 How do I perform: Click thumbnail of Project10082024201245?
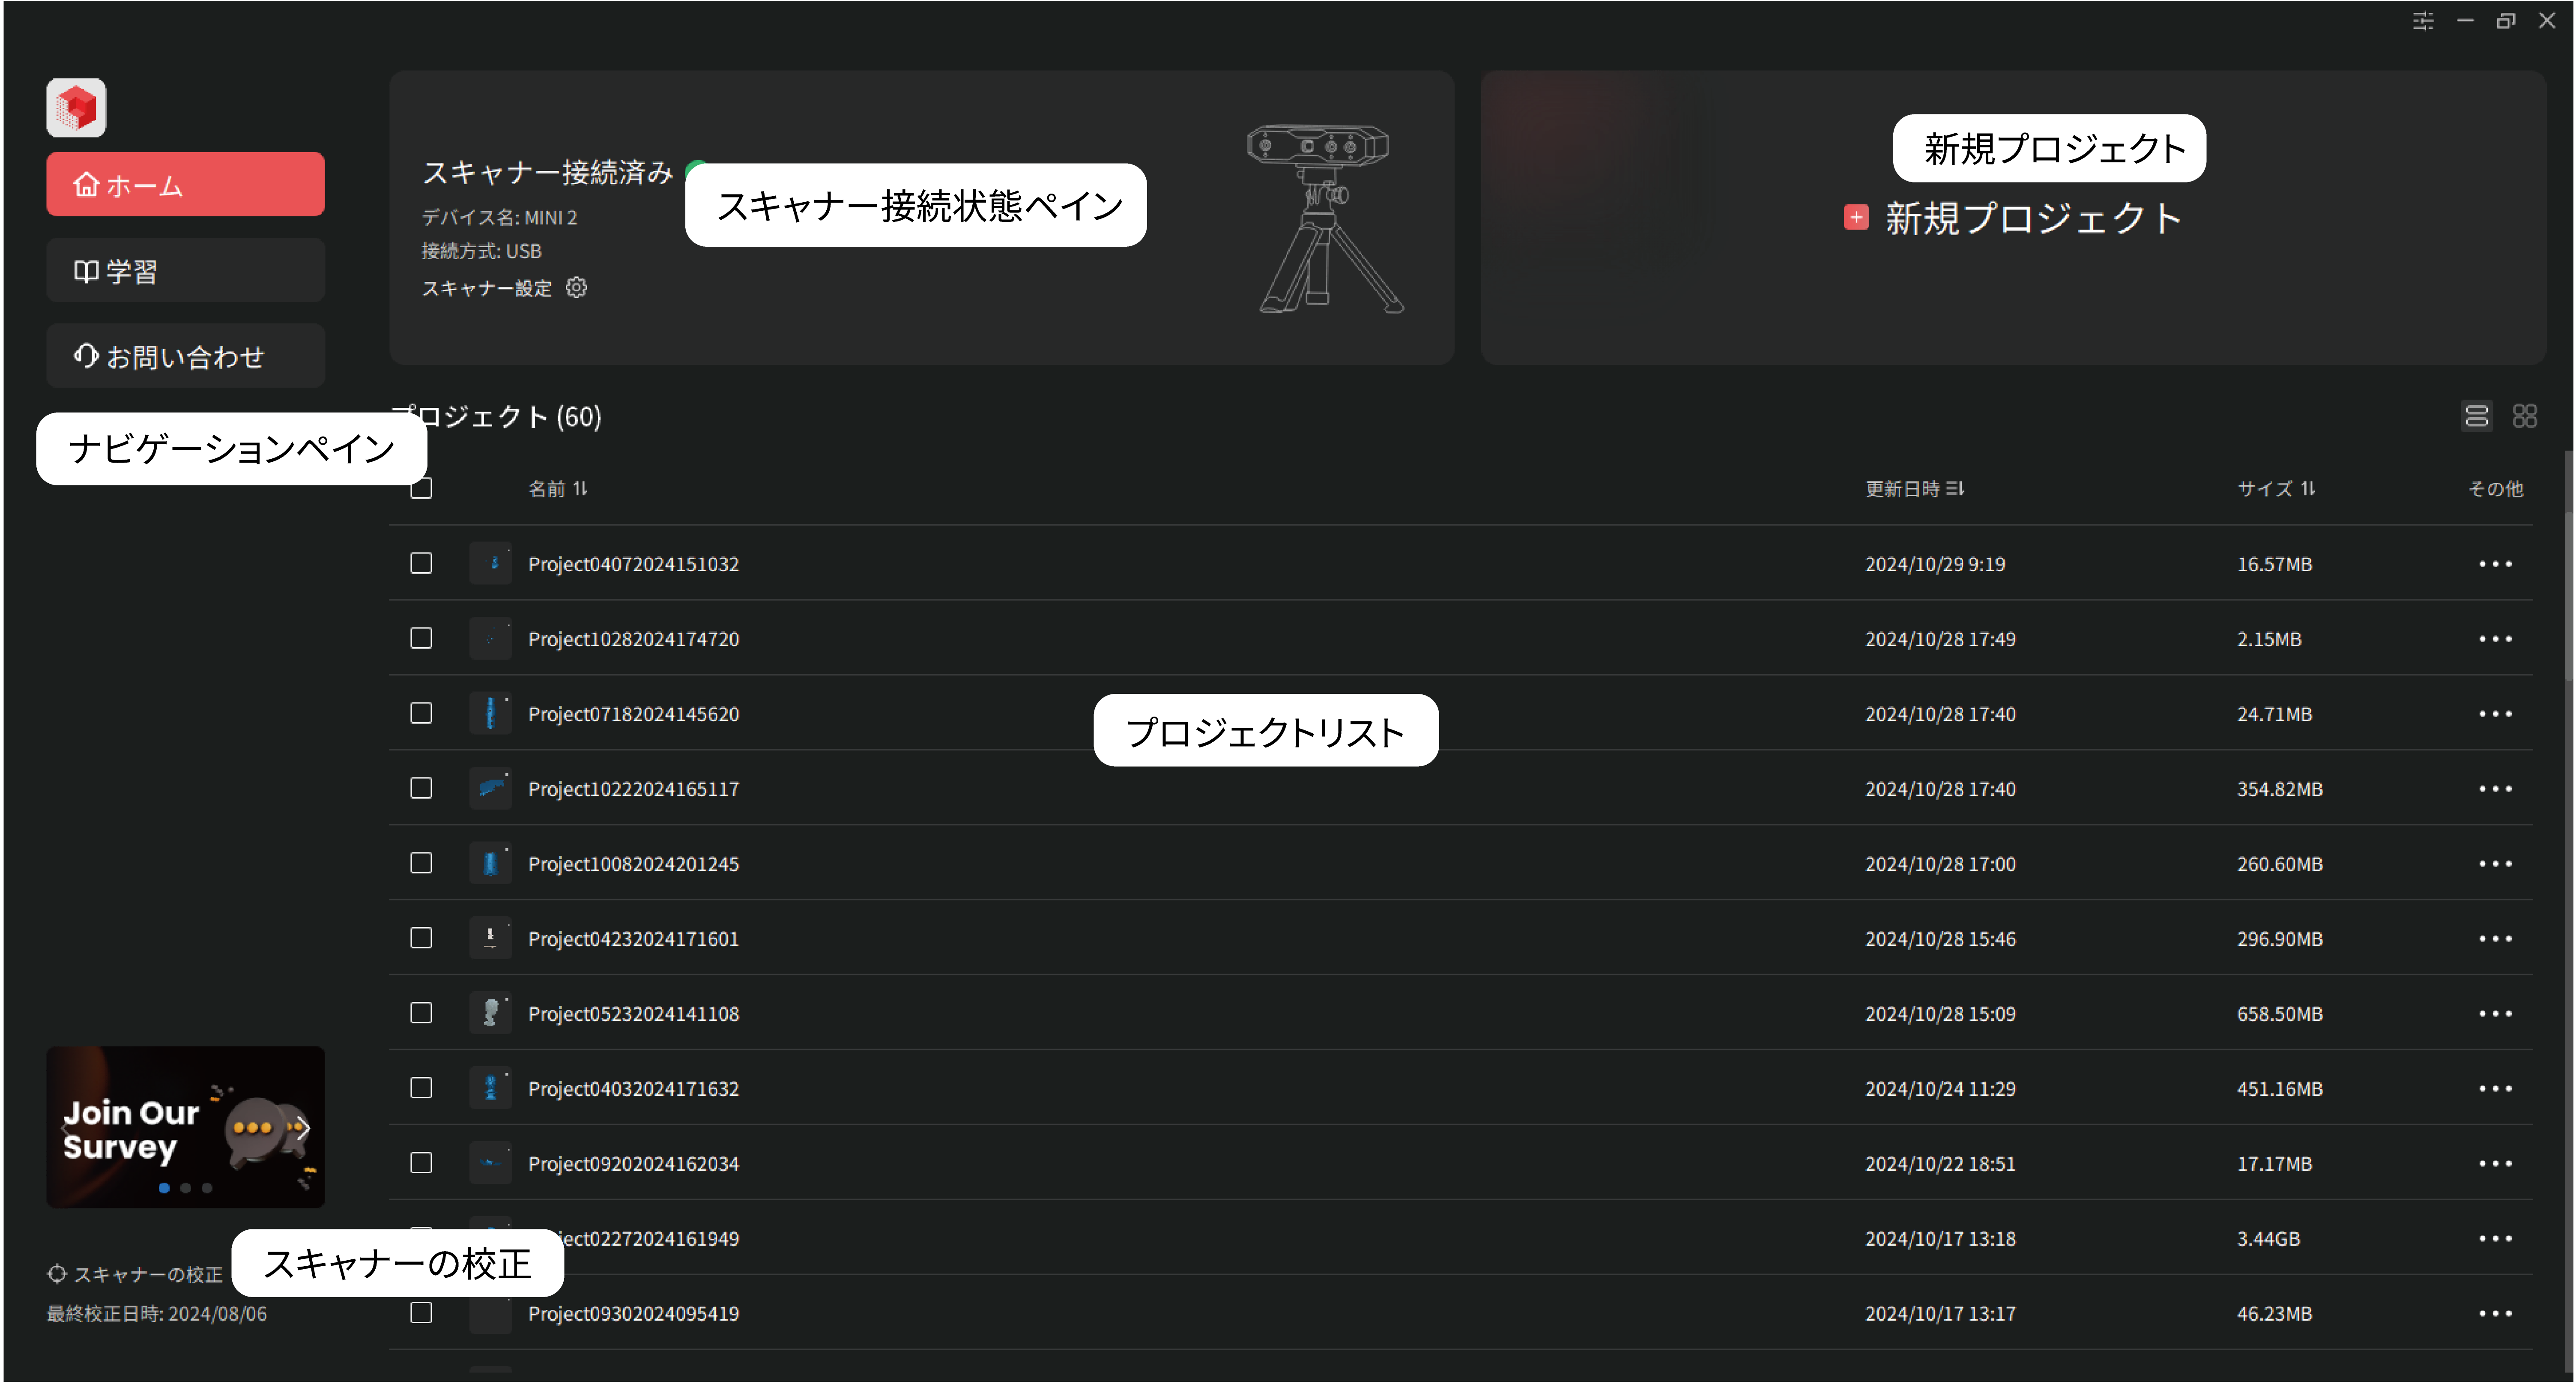click(490, 864)
